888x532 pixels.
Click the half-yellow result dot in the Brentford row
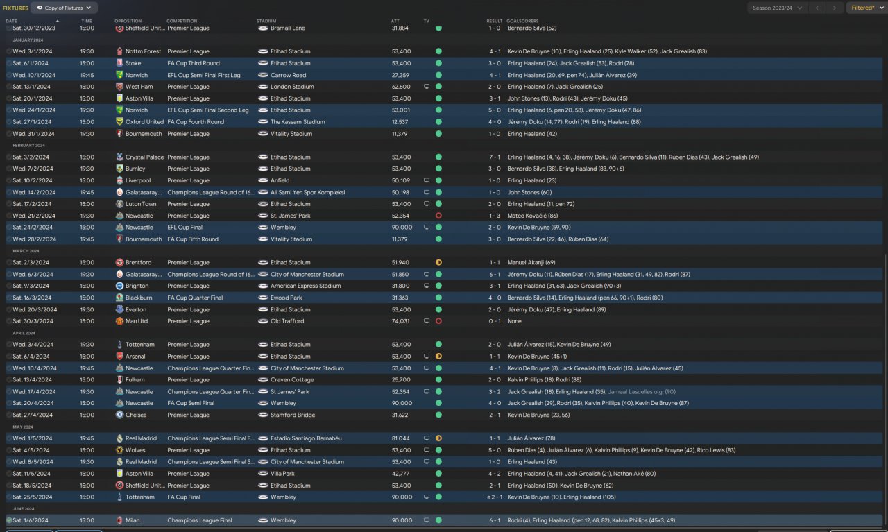tap(438, 262)
